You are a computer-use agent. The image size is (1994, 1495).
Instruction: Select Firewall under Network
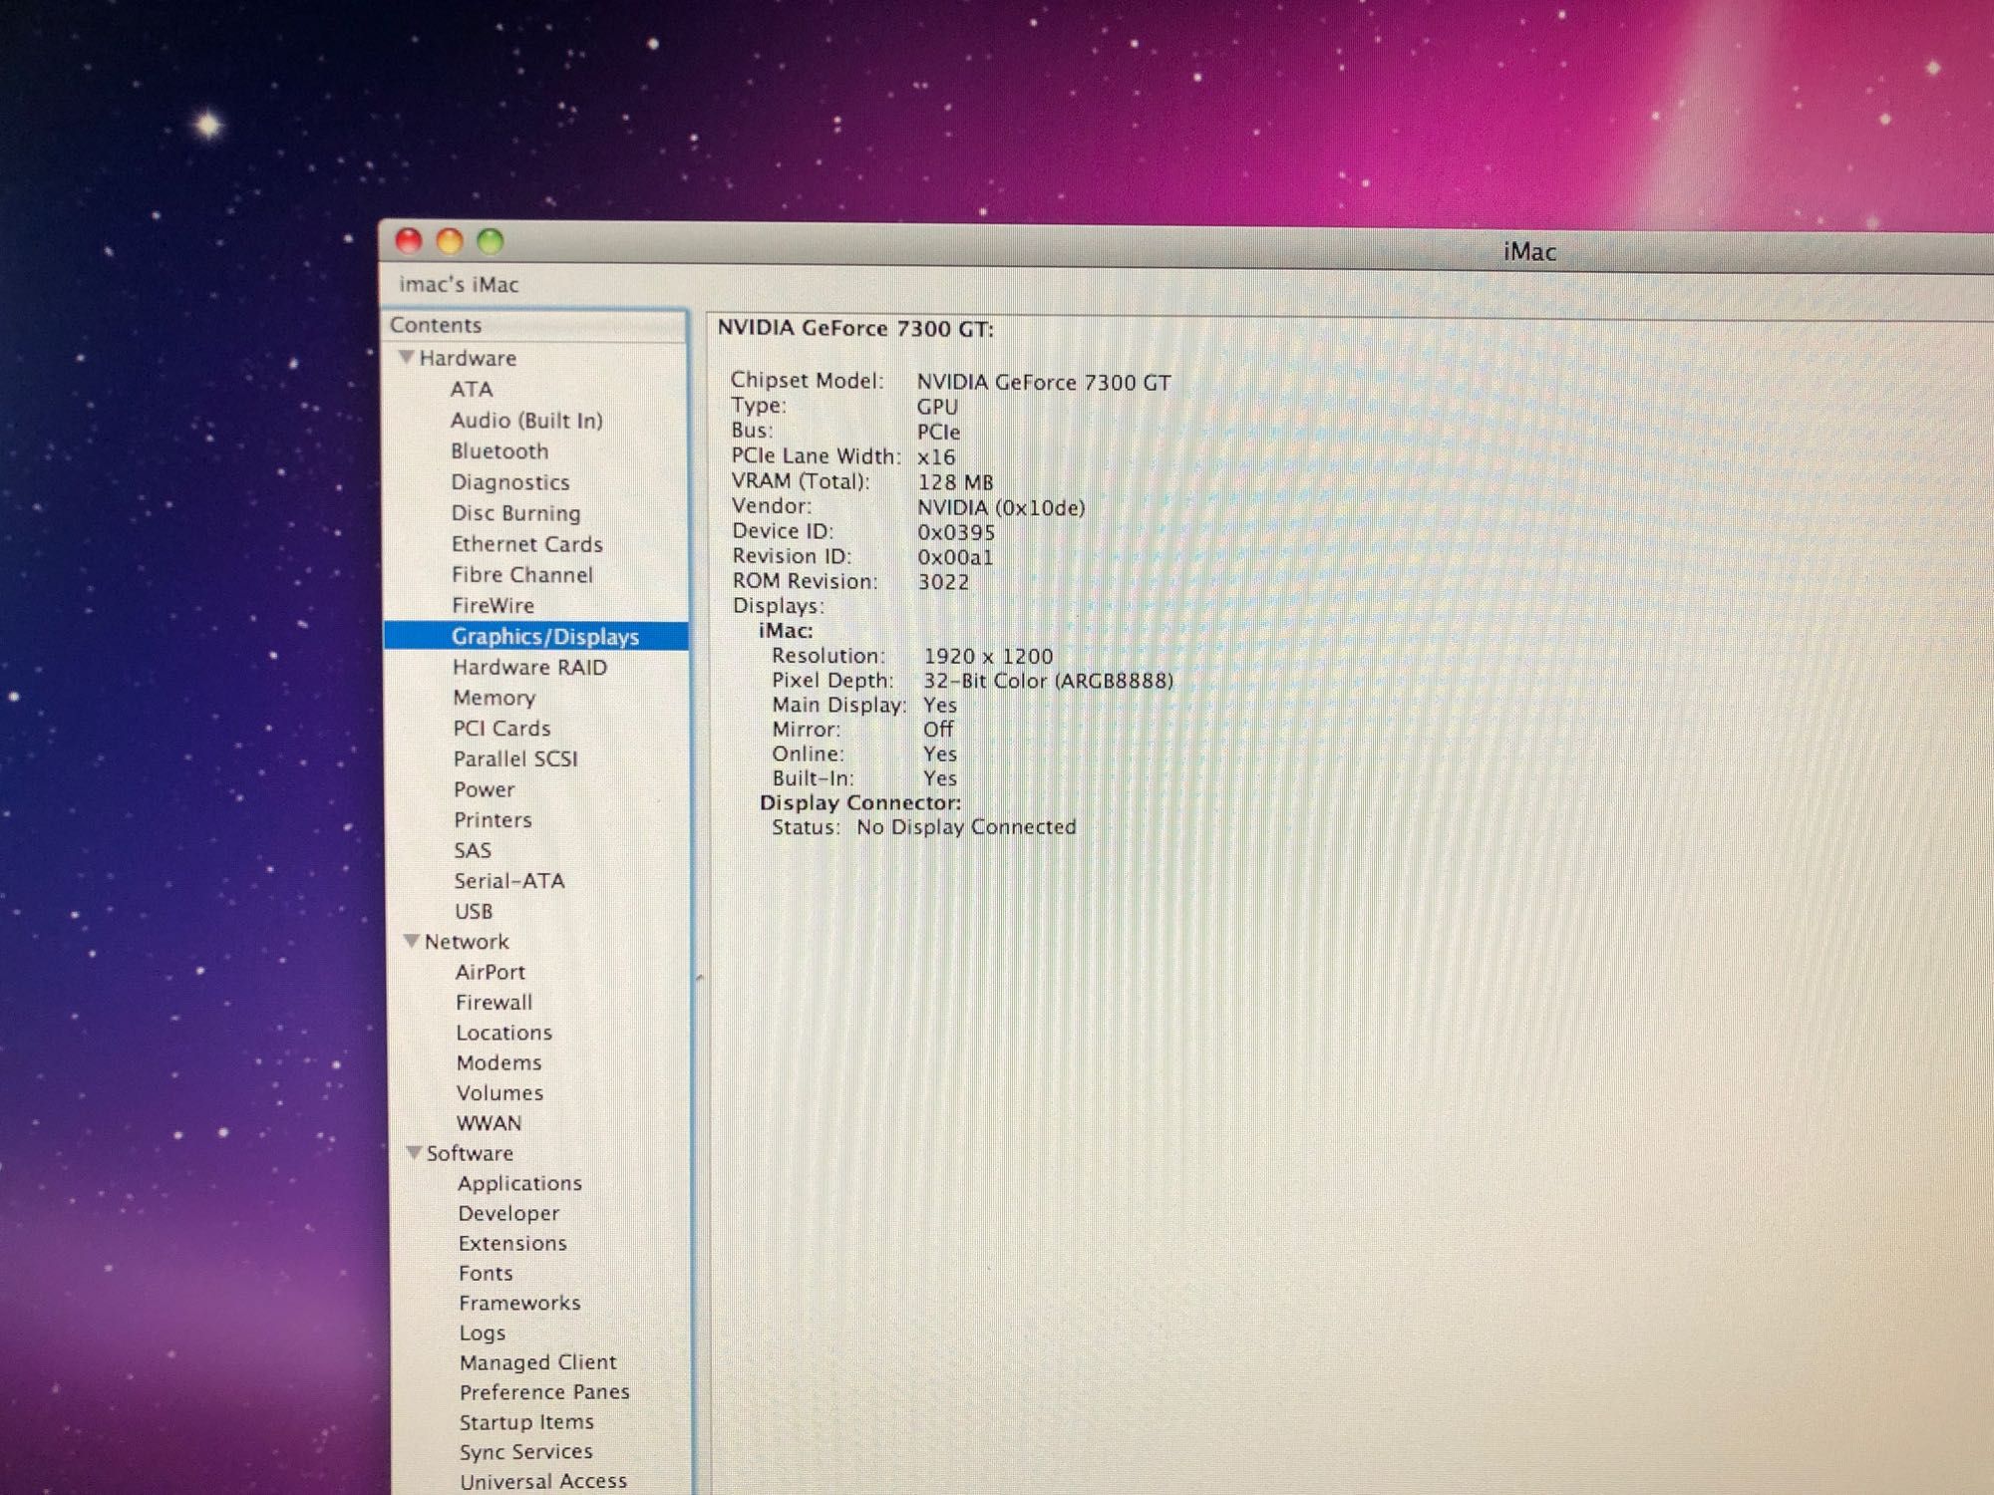coord(494,1002)
